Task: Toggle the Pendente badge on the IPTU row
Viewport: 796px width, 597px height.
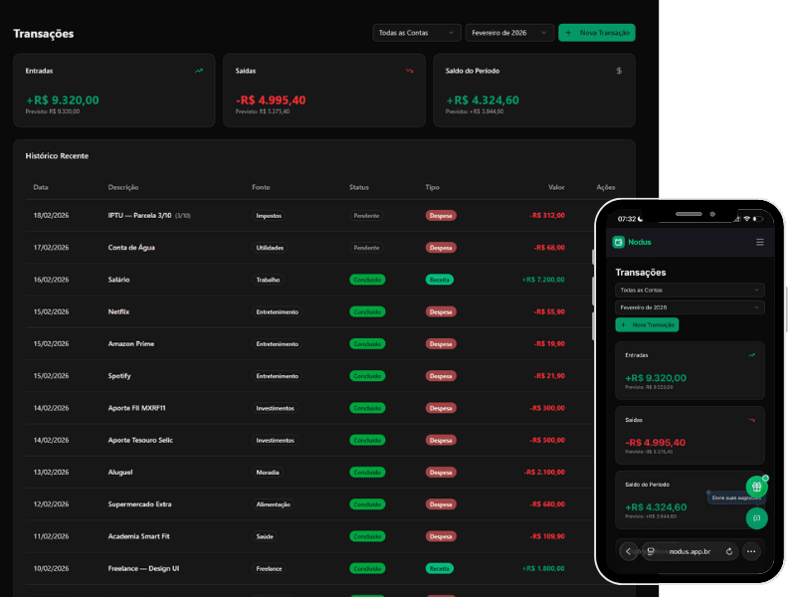Action: pos(366,216)
